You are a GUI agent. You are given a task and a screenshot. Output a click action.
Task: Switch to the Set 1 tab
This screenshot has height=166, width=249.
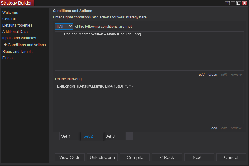70,136
